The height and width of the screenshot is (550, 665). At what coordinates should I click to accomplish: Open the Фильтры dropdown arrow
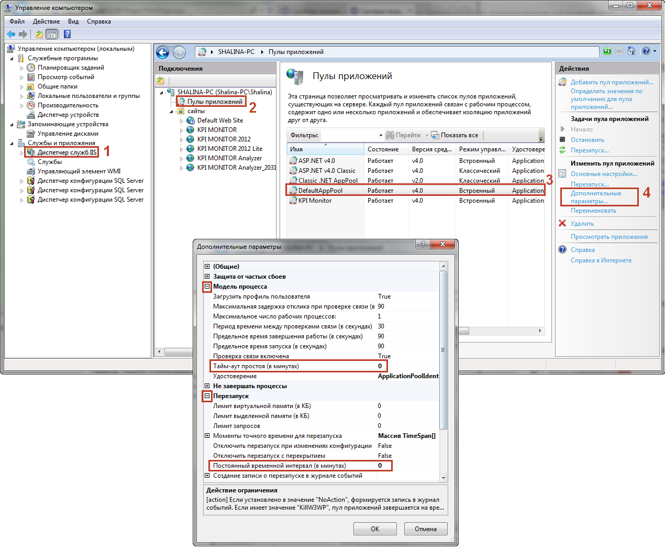pos(381,135)
